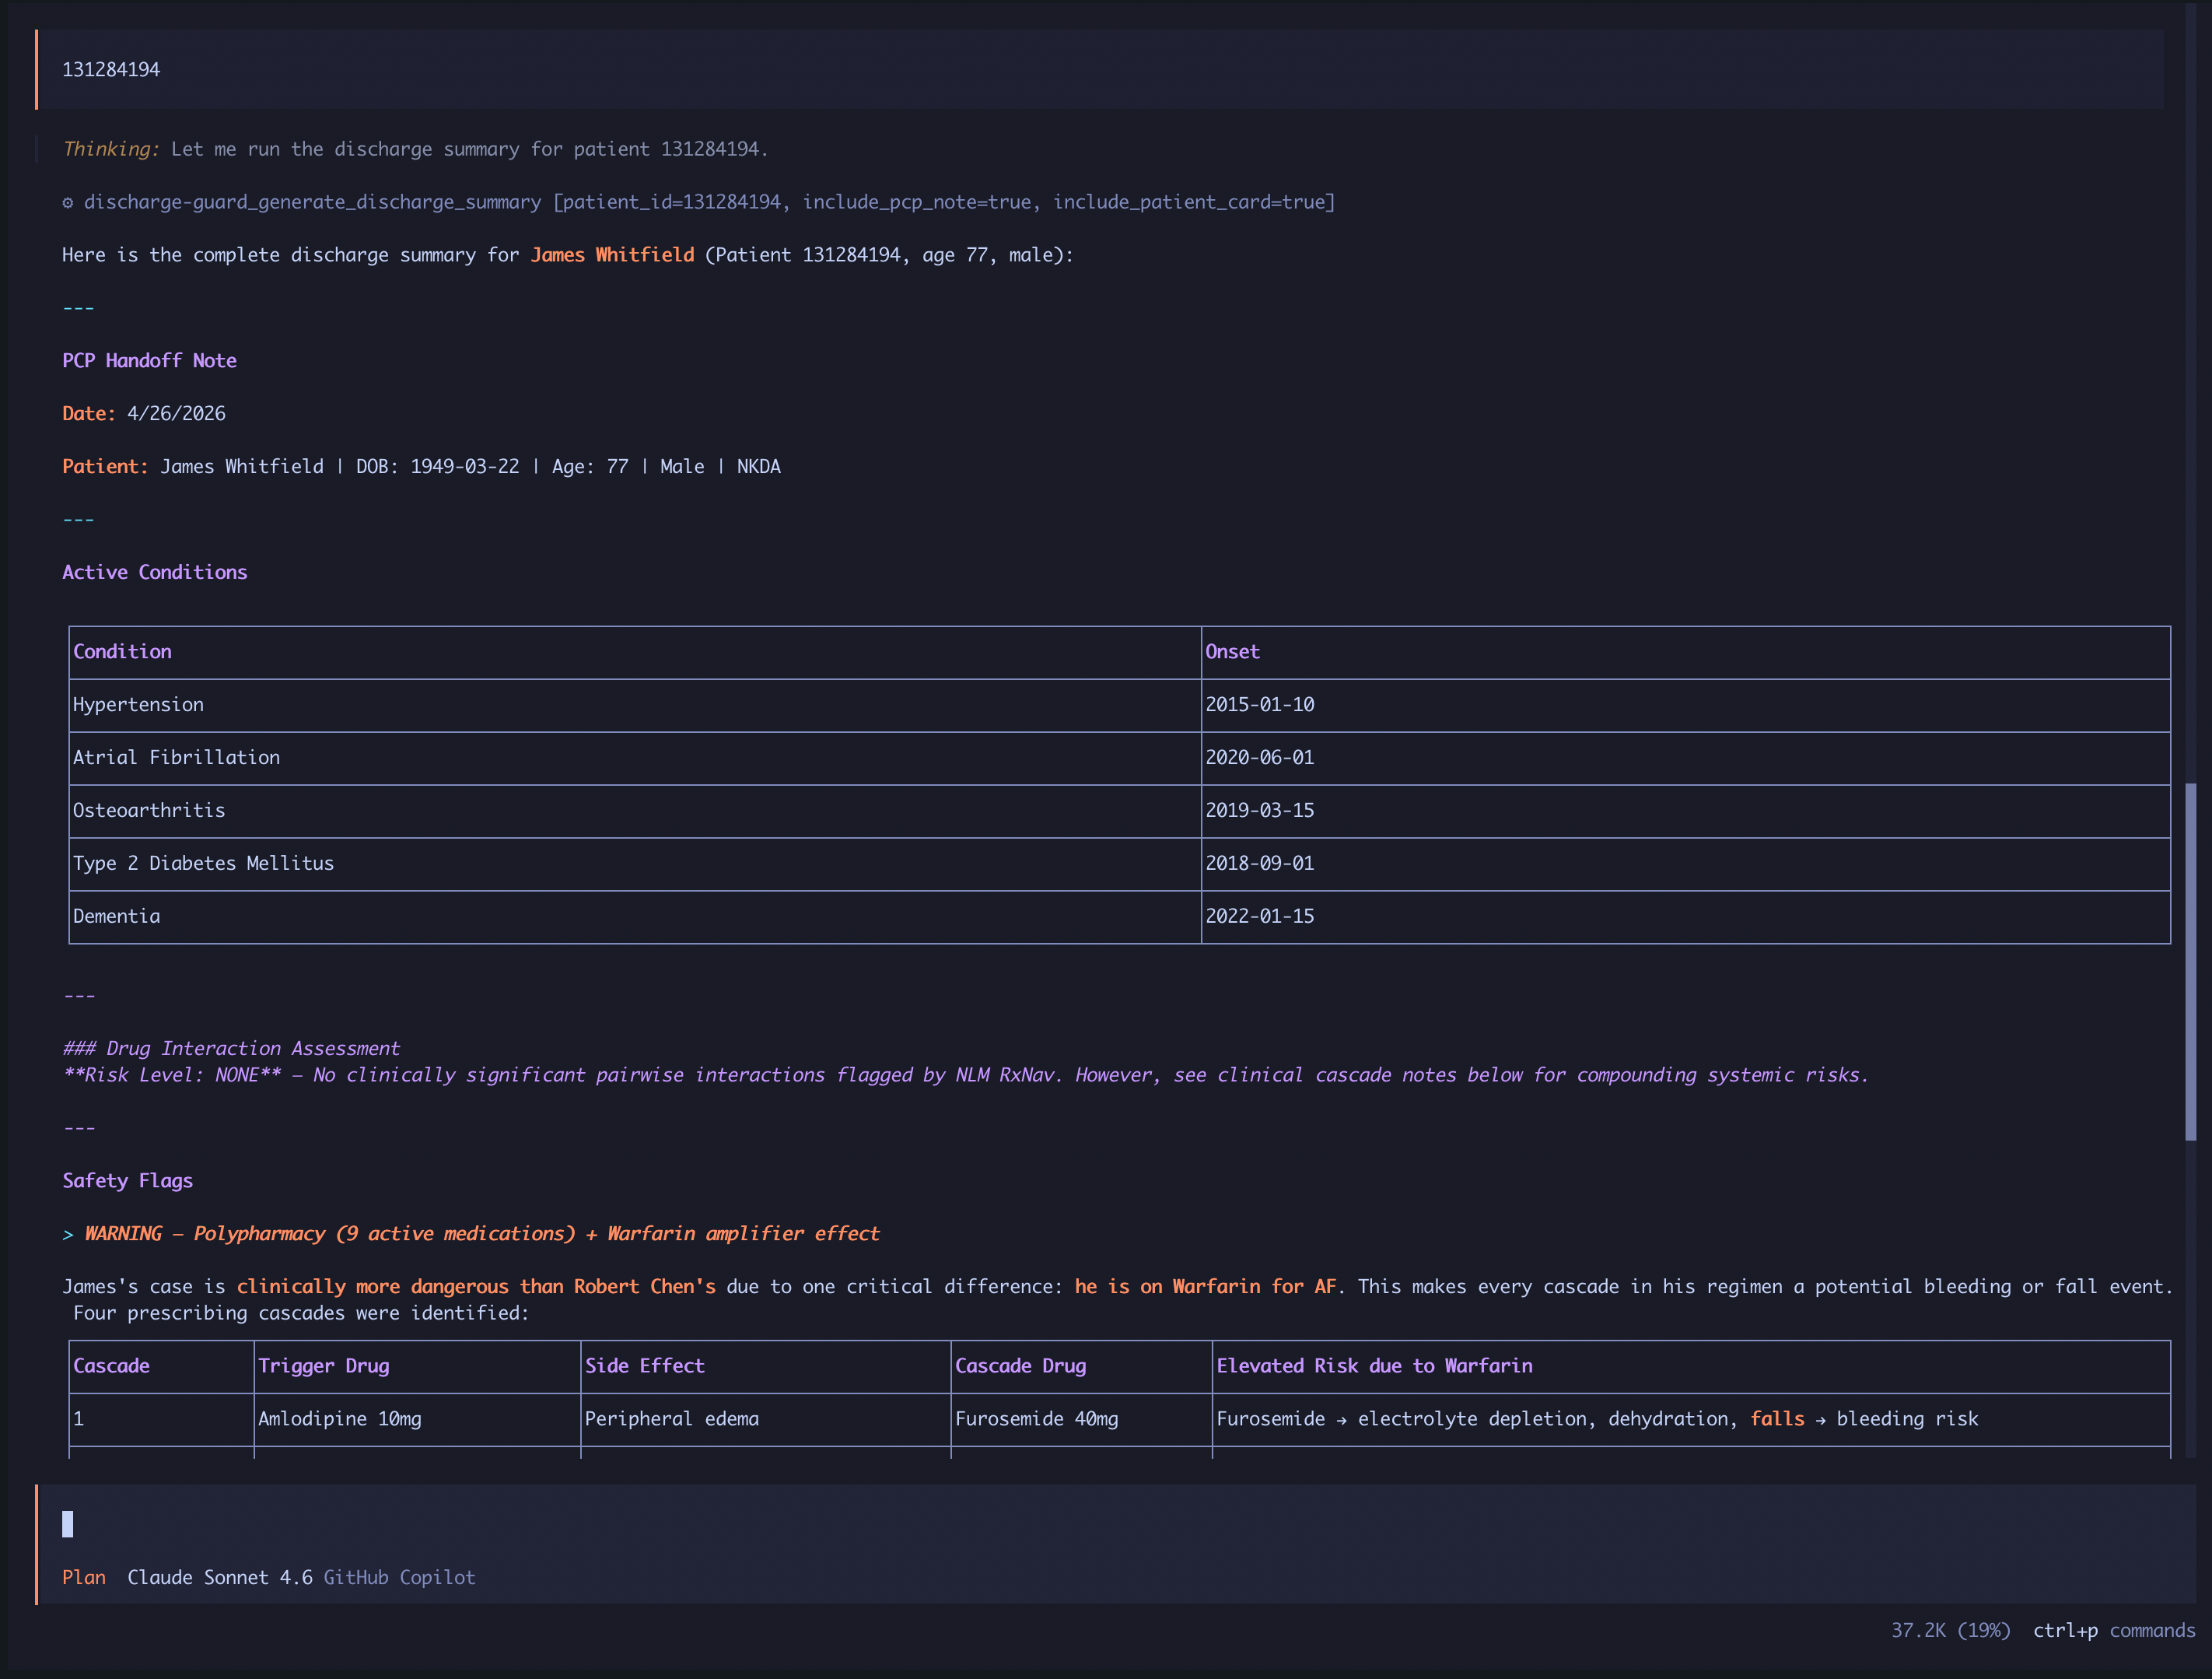2212x1679 pixels.
Task: Select the Claude Sonnet 4.6 model label
Action: (x=219, y=1577)
